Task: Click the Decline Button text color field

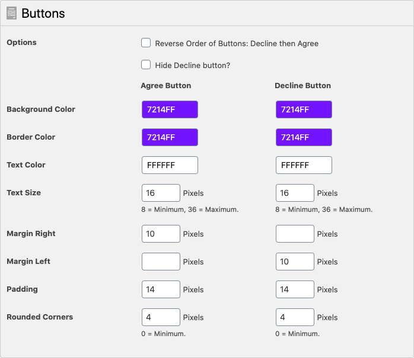Action: (x=304, y=165)
